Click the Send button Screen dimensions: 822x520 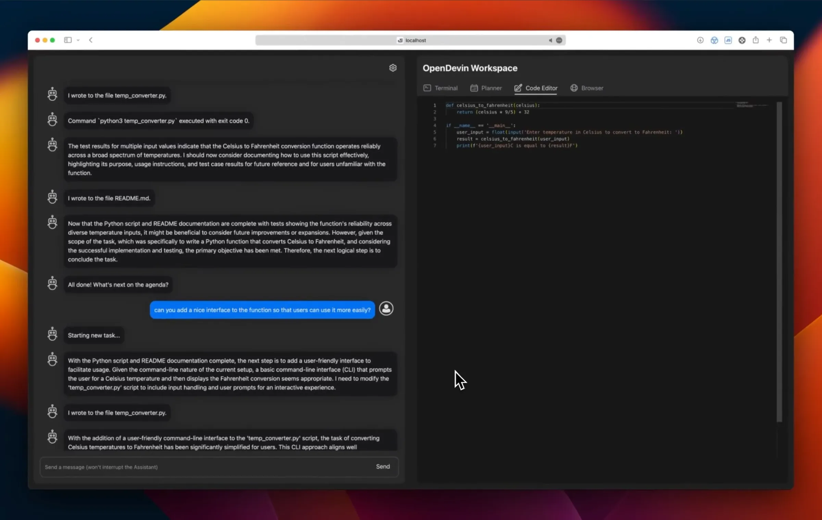pyautogui.click(x=383, y=466)
